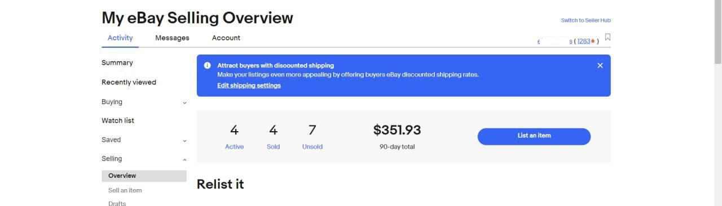
Task: Expand the Buying section chevron
Action: tap(184, 102)
